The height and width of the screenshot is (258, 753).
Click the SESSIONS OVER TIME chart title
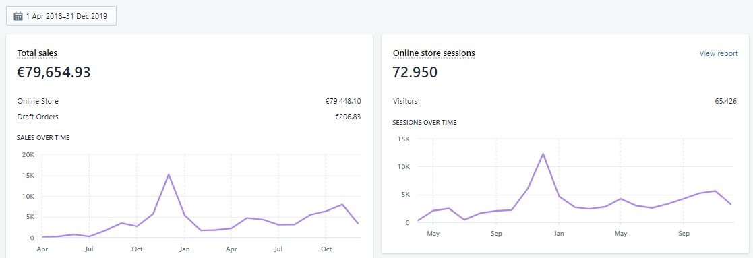click(425, 123)
